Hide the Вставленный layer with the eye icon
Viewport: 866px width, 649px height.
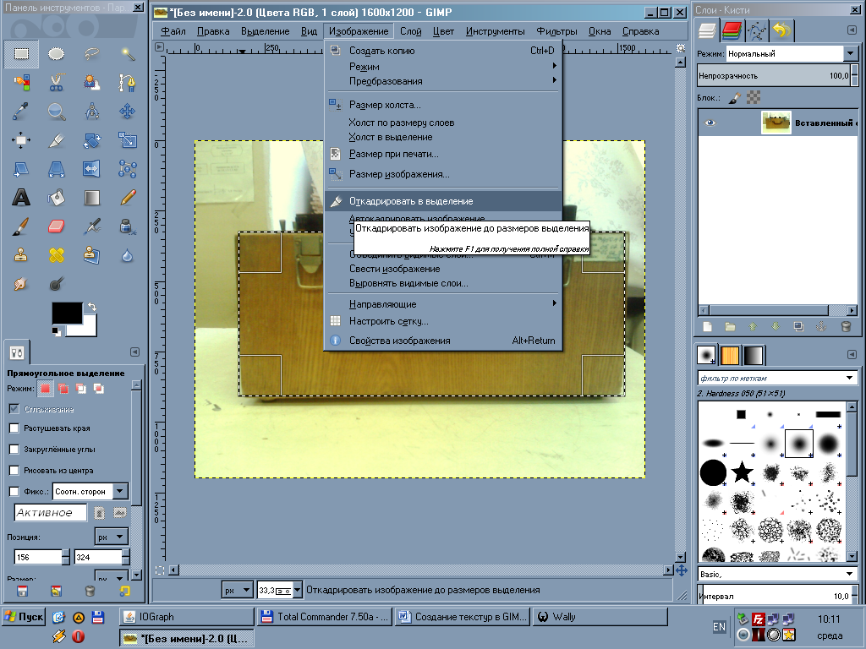[x=710, y=123]
